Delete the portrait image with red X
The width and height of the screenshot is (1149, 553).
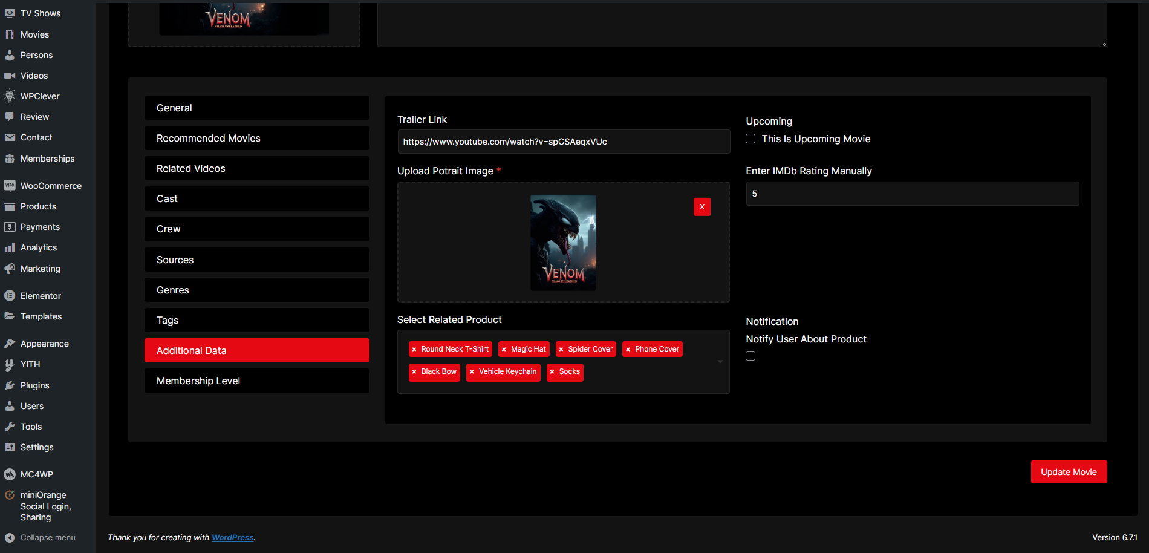tap(702, 207)
